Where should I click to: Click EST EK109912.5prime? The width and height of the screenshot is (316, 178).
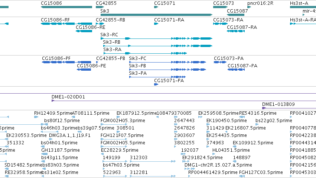pyautogui.click(x=253, y=143)
